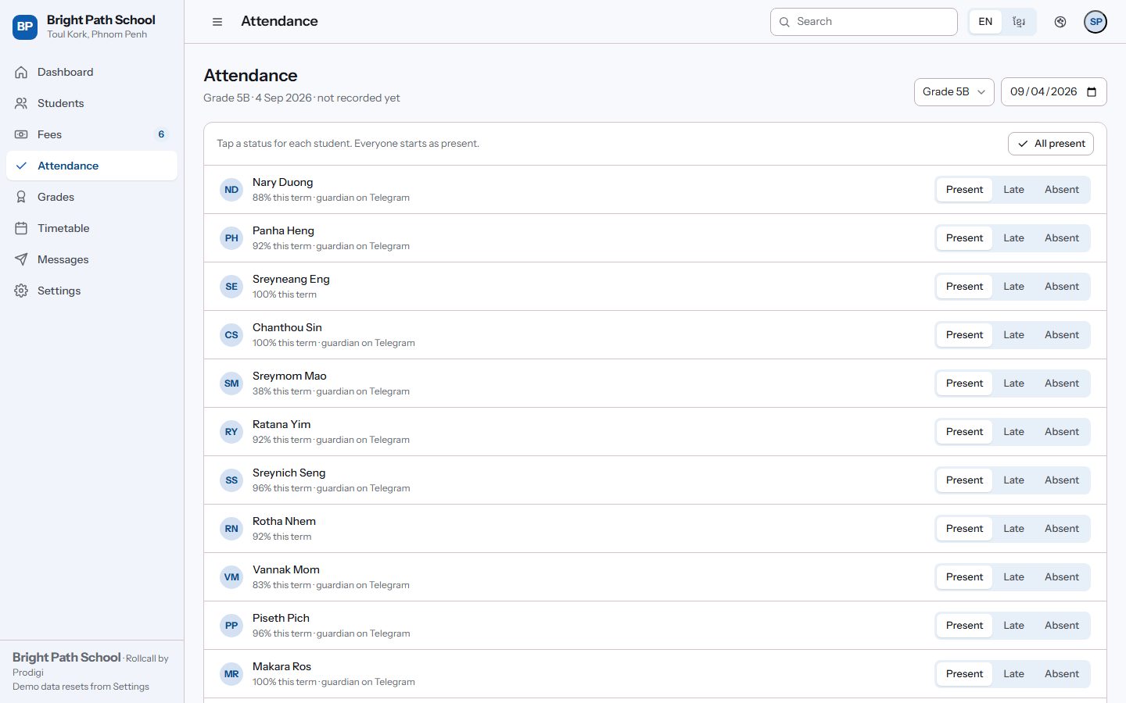
Task: Click the Messages paper plane icon
Action: click(21, 259)
